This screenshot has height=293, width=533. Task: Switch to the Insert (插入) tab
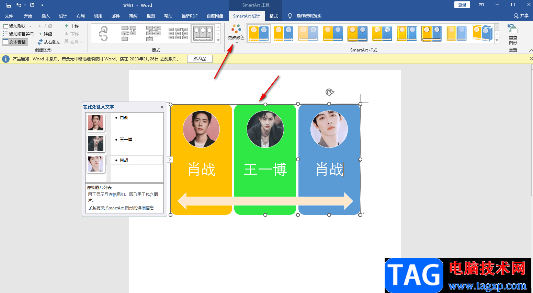pyautogui.click(x=46, y=16)
